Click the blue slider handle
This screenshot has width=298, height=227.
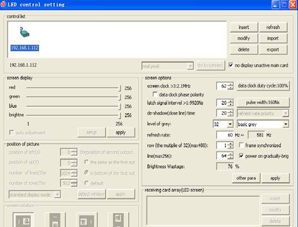coord(119,106)
